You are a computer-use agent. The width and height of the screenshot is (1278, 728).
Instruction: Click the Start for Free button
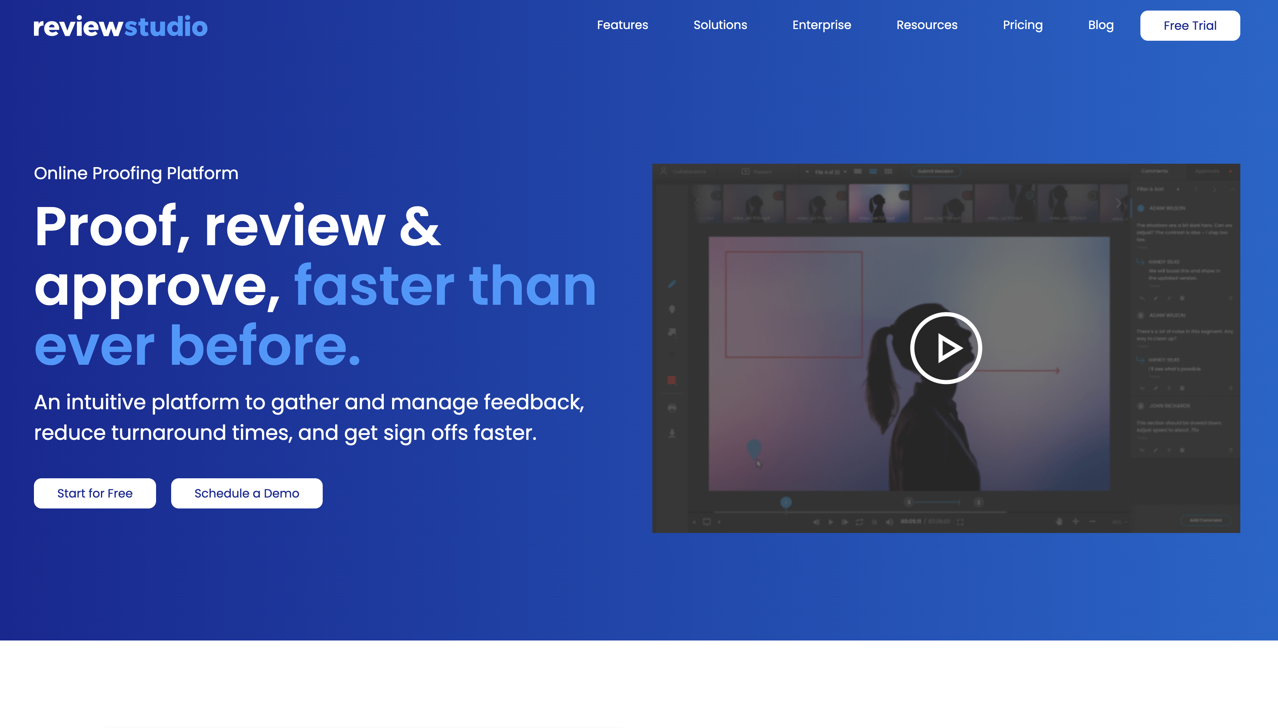[x=94, y=493]
